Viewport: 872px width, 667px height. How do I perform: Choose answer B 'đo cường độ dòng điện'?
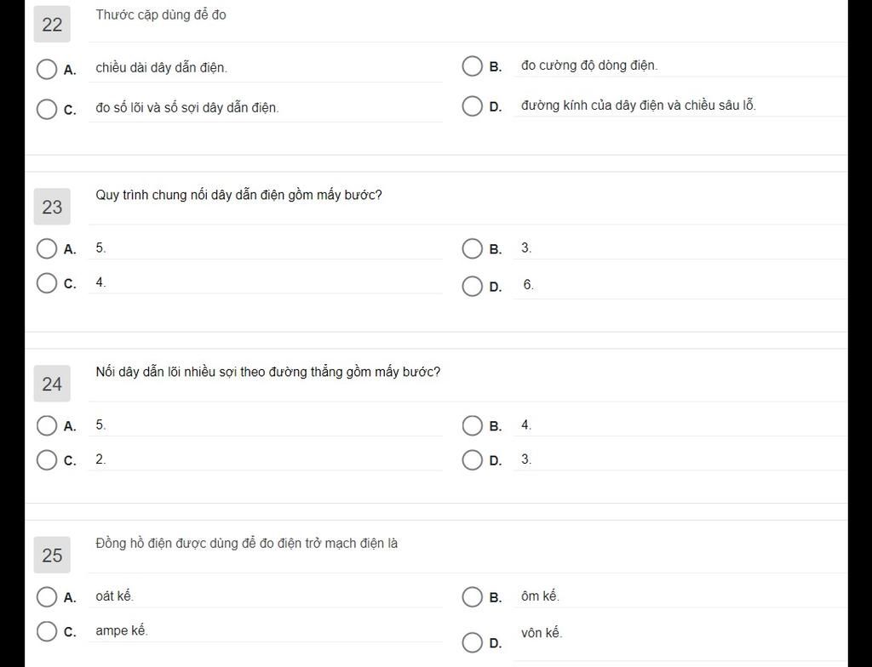473,66
